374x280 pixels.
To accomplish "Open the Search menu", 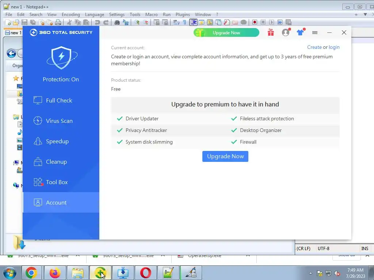I will (x=36, y=15).
